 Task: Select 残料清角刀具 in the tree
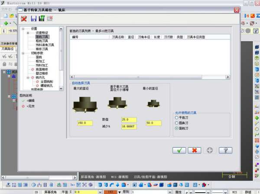pyautogui.click(x=45, y=45)
